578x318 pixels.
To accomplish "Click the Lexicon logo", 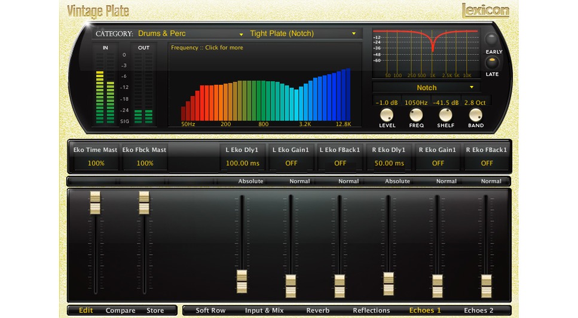I will coord(485,10).
